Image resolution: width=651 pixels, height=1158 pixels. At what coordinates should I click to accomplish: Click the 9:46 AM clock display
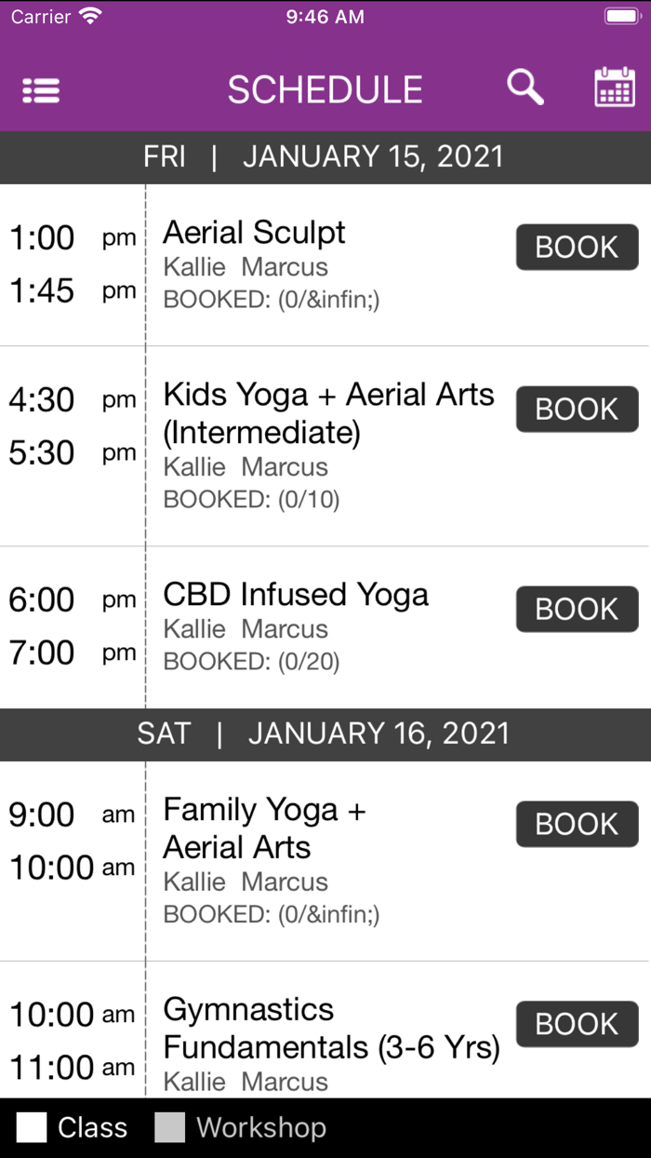pyautogui.click(x=324, y=15)
